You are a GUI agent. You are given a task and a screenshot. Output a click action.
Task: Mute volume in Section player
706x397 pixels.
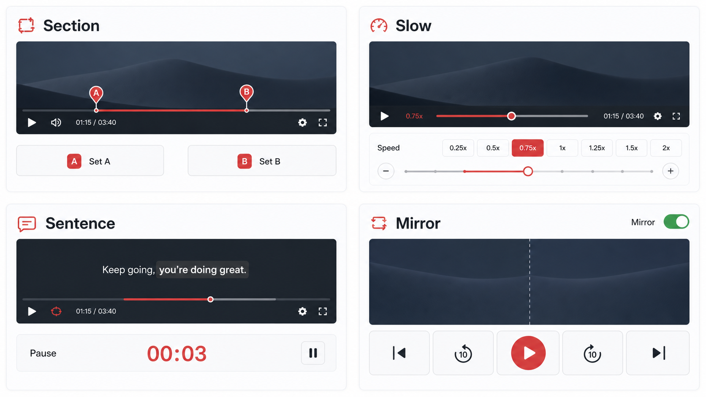[56, 122]
